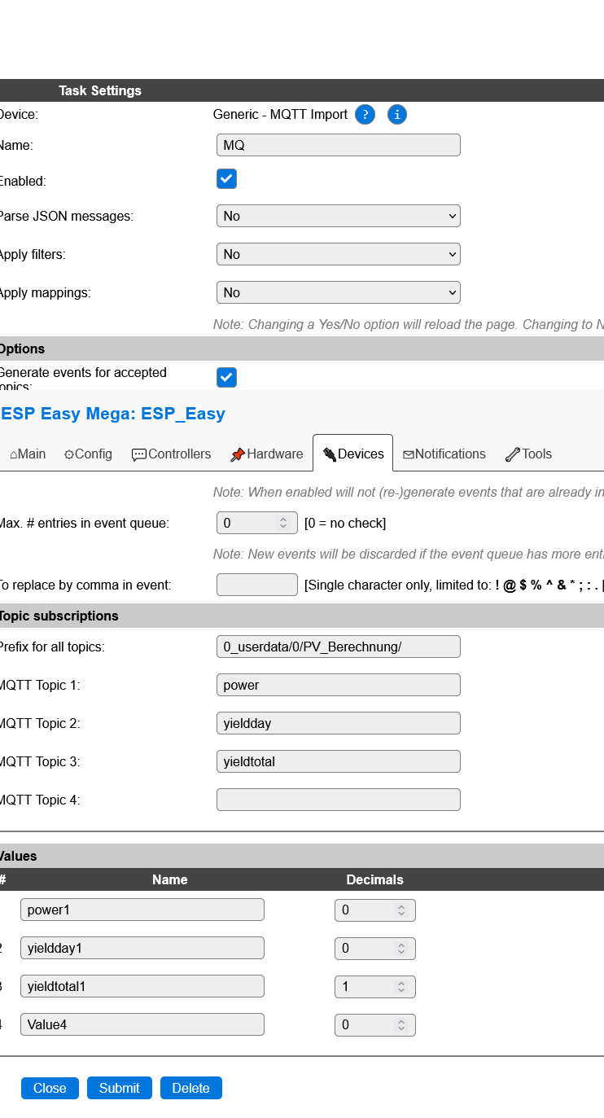This screenshot has height=1118, width=604.
Task: Open the Apply filters dropdown
Action: tap(339, 254)
